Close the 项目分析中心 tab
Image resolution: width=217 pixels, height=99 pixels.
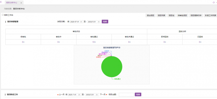21,3
